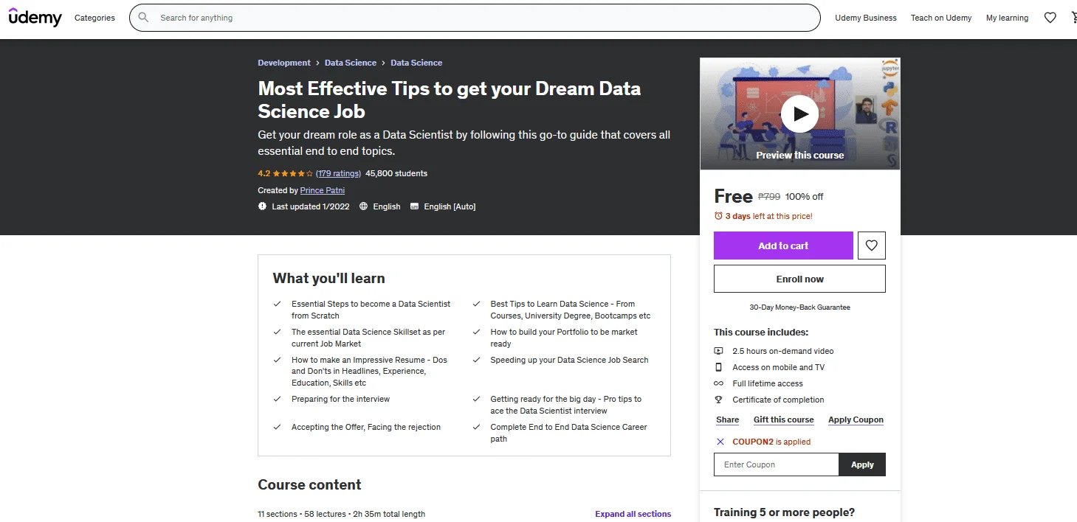Click the course title heading
The image size is (1077, 522).
[450, 100]
